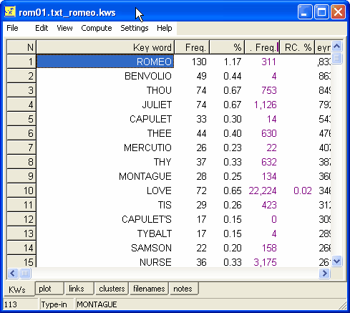
Task: Click the vertical scrollbar thumb
Action: tap(336, 58)
